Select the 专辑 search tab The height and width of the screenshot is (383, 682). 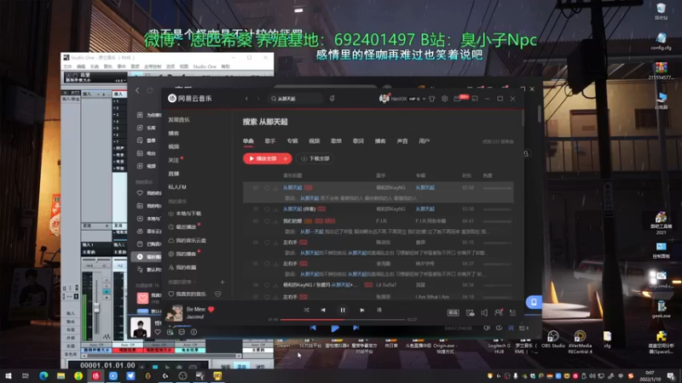click(x=292, y=141)
